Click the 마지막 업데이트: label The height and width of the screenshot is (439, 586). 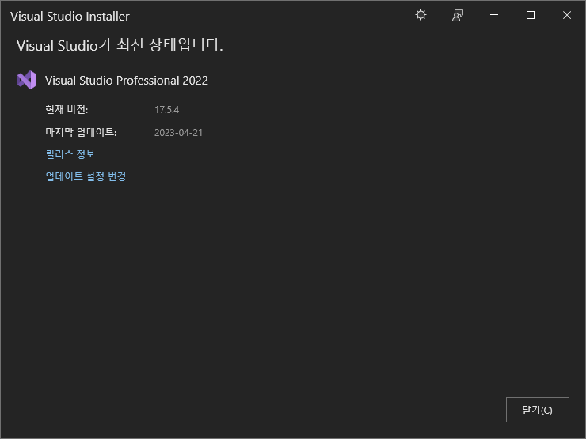(x=81, y=132)
